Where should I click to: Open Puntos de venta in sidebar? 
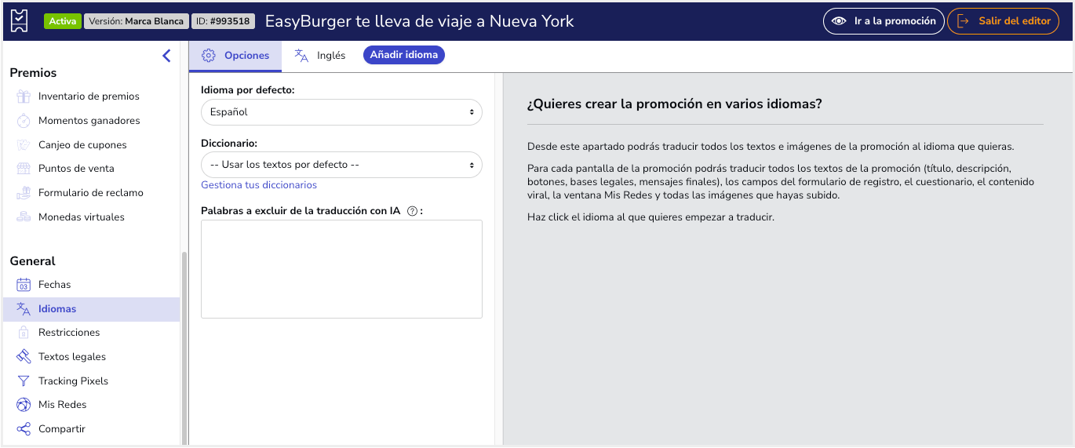(x=91, y=169)
